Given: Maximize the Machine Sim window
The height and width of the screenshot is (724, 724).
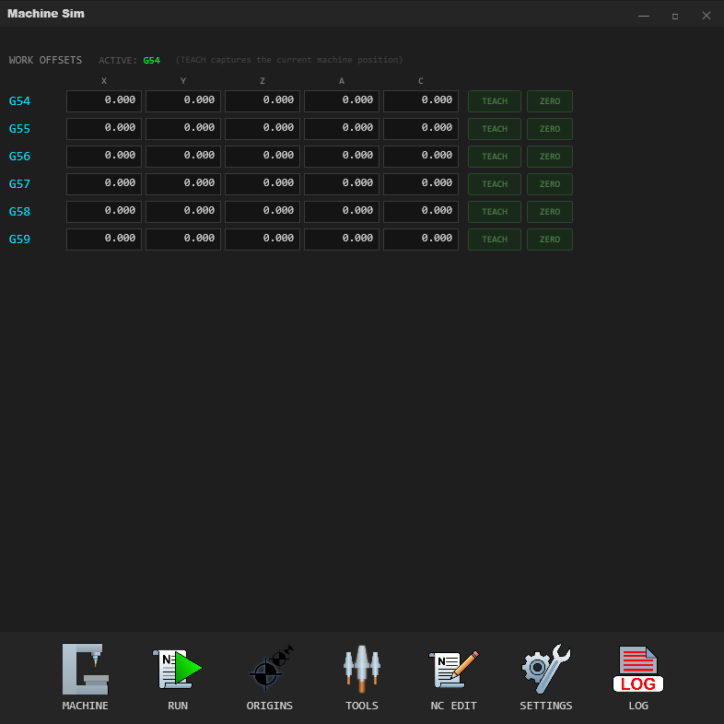Looking at the screenshot, I should coord(674,17).
